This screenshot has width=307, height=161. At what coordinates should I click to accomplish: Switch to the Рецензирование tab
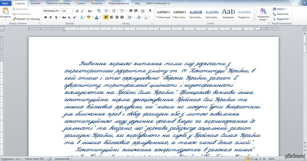(x=119, y=3)
